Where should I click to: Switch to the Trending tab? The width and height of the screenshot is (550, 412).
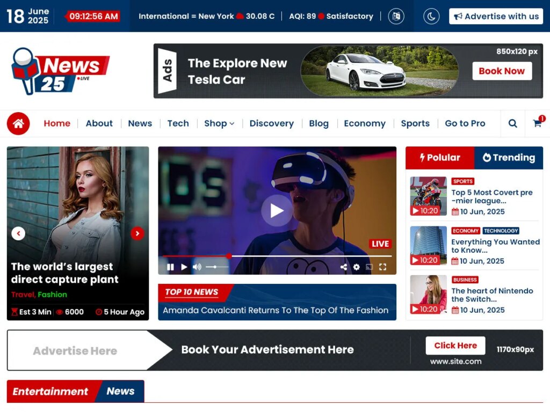click(x=509, y=157)
